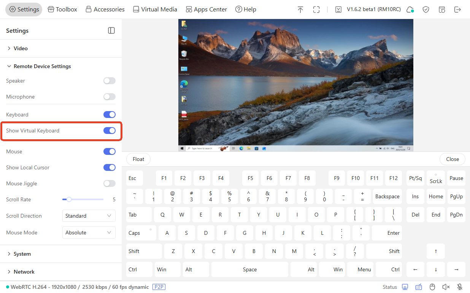Click the security shield icon near the version
The height and width of the screenshot is (293, 470).
(x=426, y=9)
